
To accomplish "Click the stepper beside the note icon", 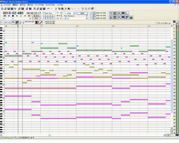I will [23, 22].
